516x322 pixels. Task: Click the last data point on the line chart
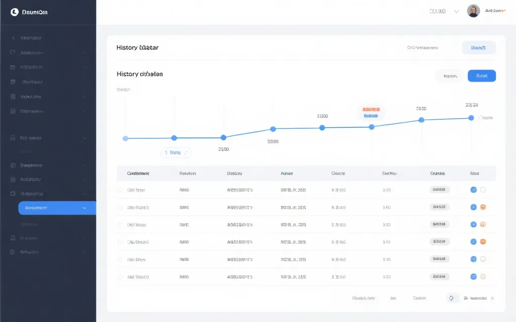(471, 118)
